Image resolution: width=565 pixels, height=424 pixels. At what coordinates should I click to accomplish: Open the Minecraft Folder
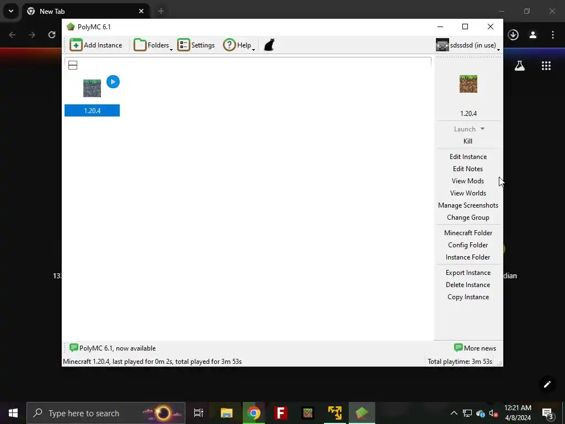pyautogui.click(x=468, y=233)
